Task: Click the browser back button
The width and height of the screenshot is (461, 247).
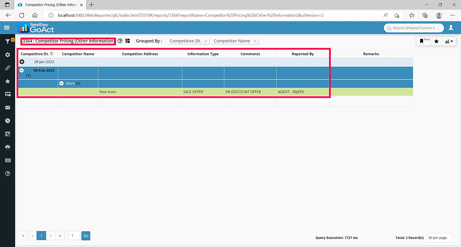Action: pos(8,15)
